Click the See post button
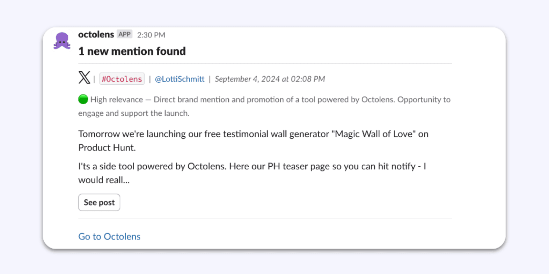549x274 pixels. pyautogui.click(x=99, y=202)
